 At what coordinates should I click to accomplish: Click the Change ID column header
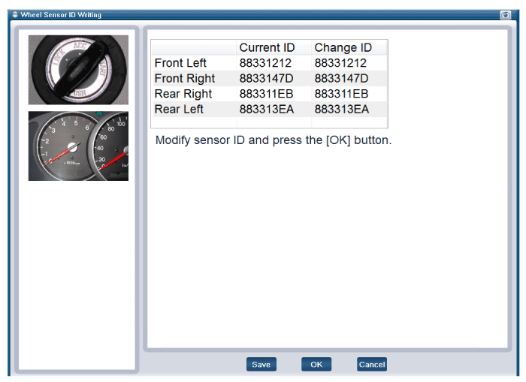point(343,48)
